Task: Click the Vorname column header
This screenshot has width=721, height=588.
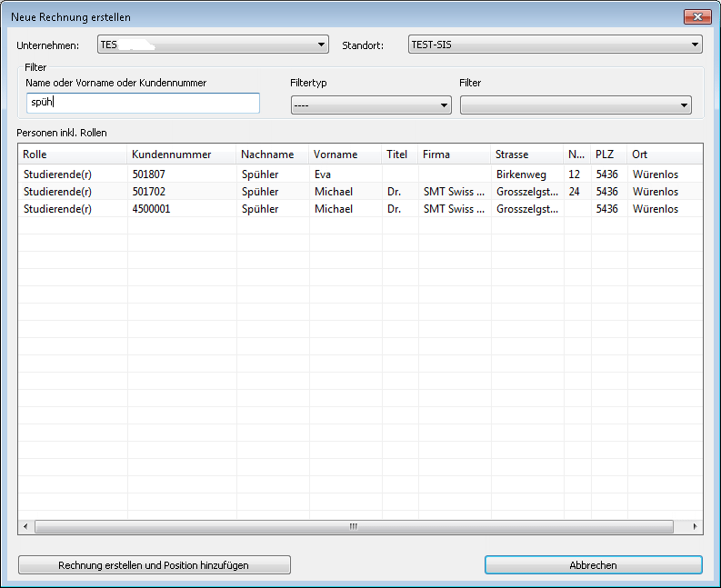Action: click(x=345, y=154)
